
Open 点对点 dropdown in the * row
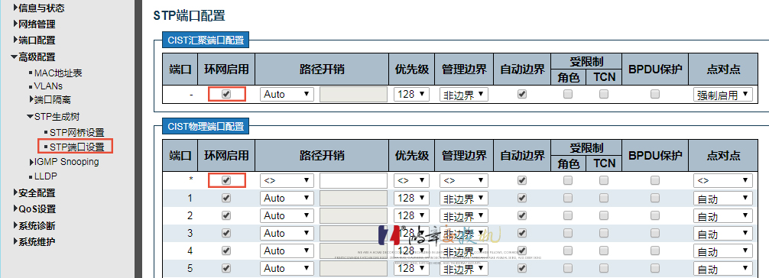(x=723, y=180)
